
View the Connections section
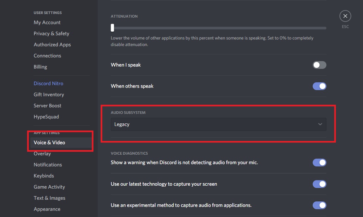tap(47, 55)
